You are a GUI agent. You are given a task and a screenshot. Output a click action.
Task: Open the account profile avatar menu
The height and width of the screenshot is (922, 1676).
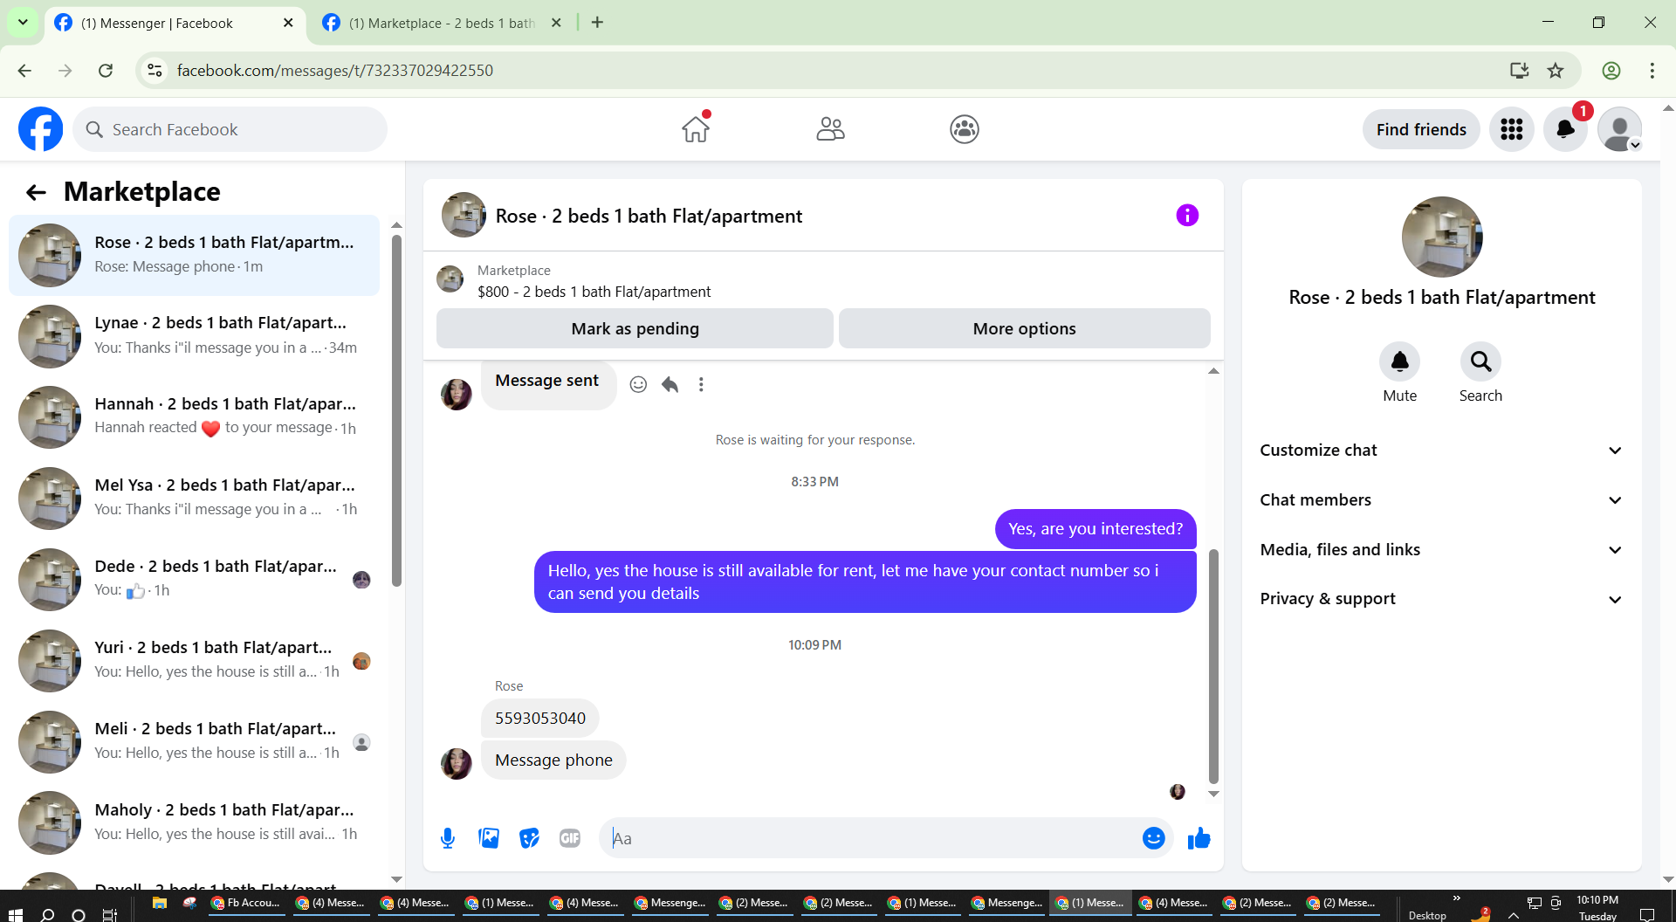coord(1620,129)
